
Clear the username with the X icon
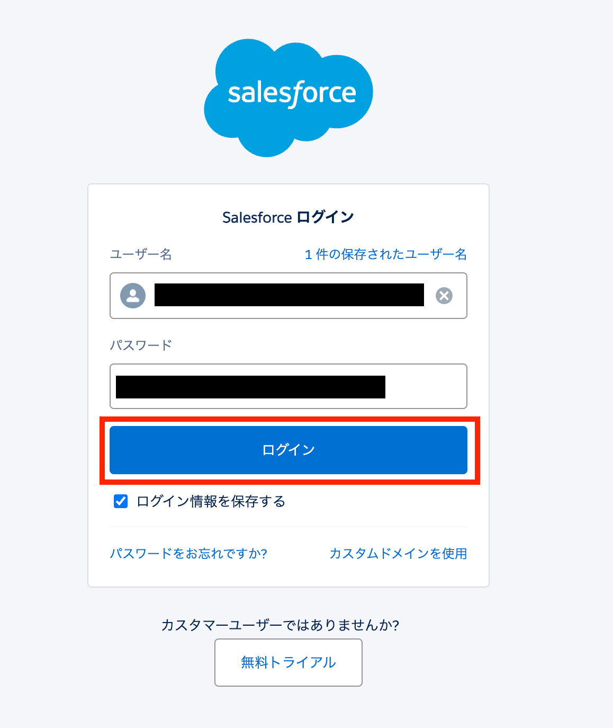(444, 296)
